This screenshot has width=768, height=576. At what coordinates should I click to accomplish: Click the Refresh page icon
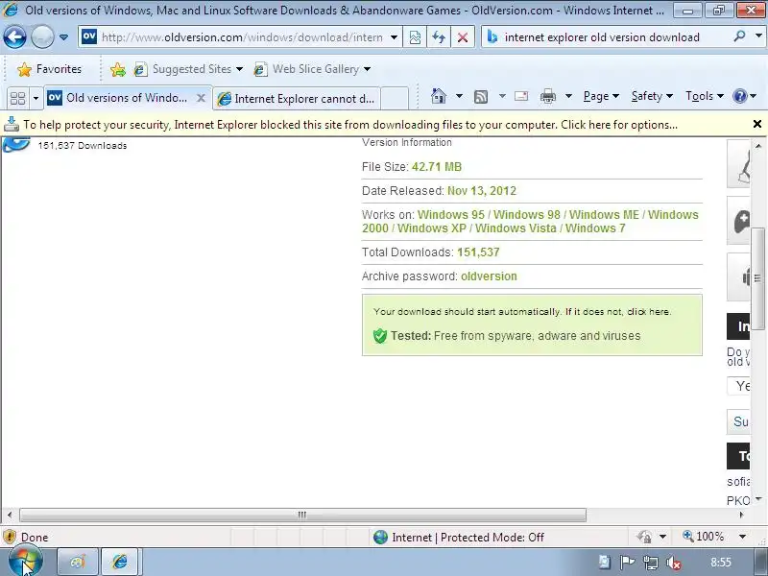click(439, 37)
